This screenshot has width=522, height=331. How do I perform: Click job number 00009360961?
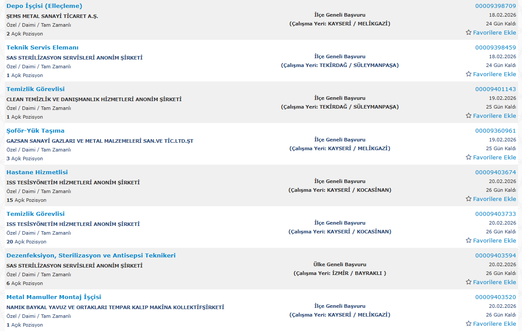[495, 131]
